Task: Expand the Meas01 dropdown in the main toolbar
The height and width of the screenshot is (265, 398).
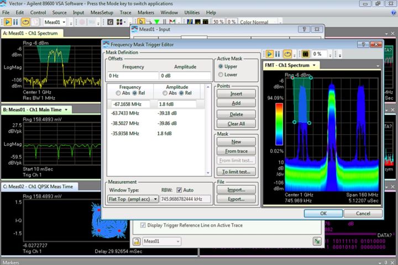Action: tap(64, 22)
